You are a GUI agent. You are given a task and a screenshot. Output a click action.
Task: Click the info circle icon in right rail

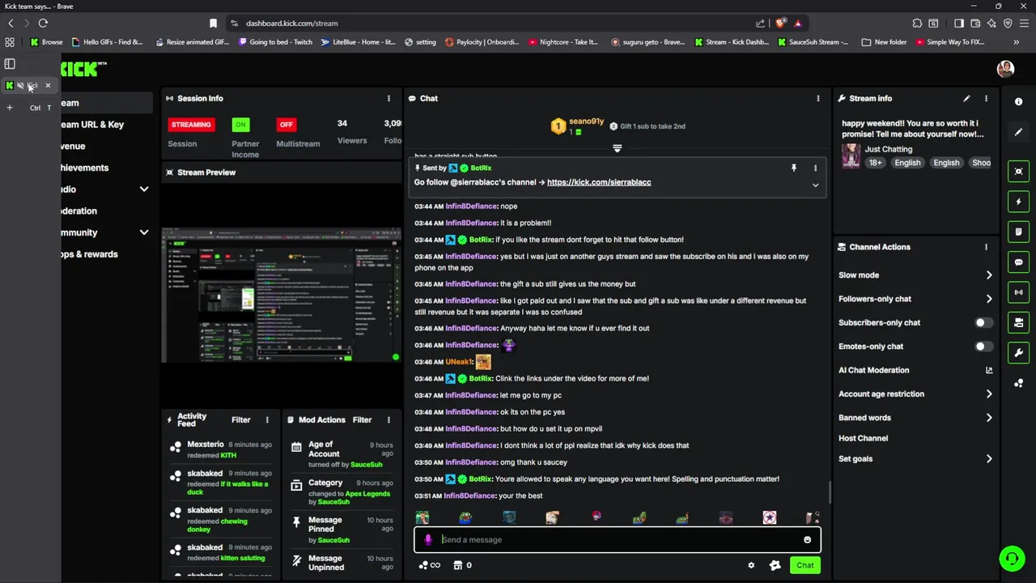click(1018, 101)
